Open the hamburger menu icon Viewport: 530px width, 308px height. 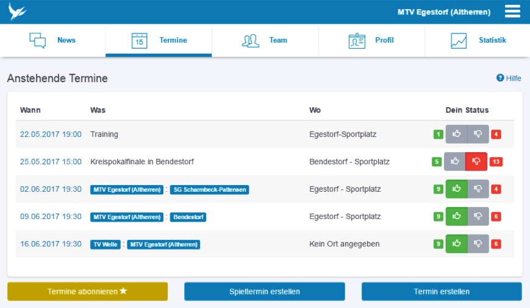click(x=512, y=11)
